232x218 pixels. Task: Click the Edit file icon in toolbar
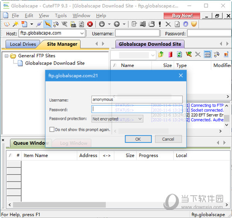pos(134,24)
